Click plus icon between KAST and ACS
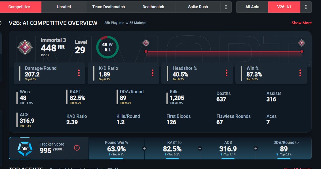This screenshot has width=321, height=169. (x=200, y=148)
